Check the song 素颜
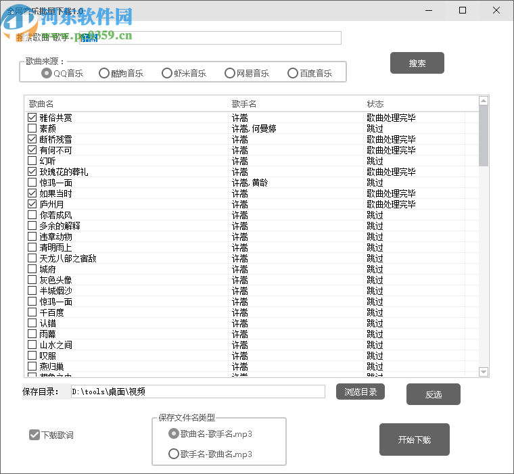 (32, 128)
